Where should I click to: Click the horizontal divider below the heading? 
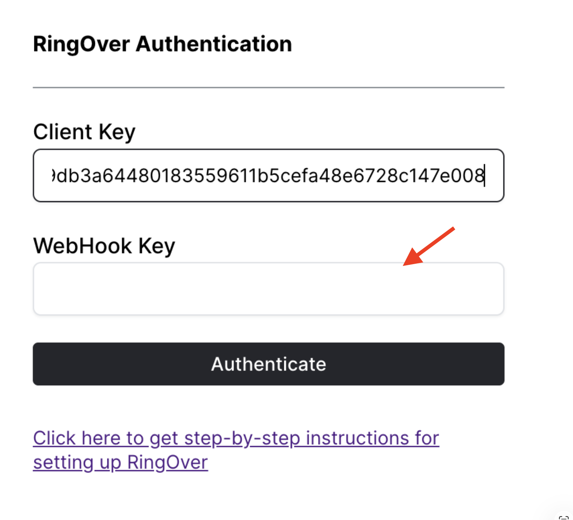268,88
